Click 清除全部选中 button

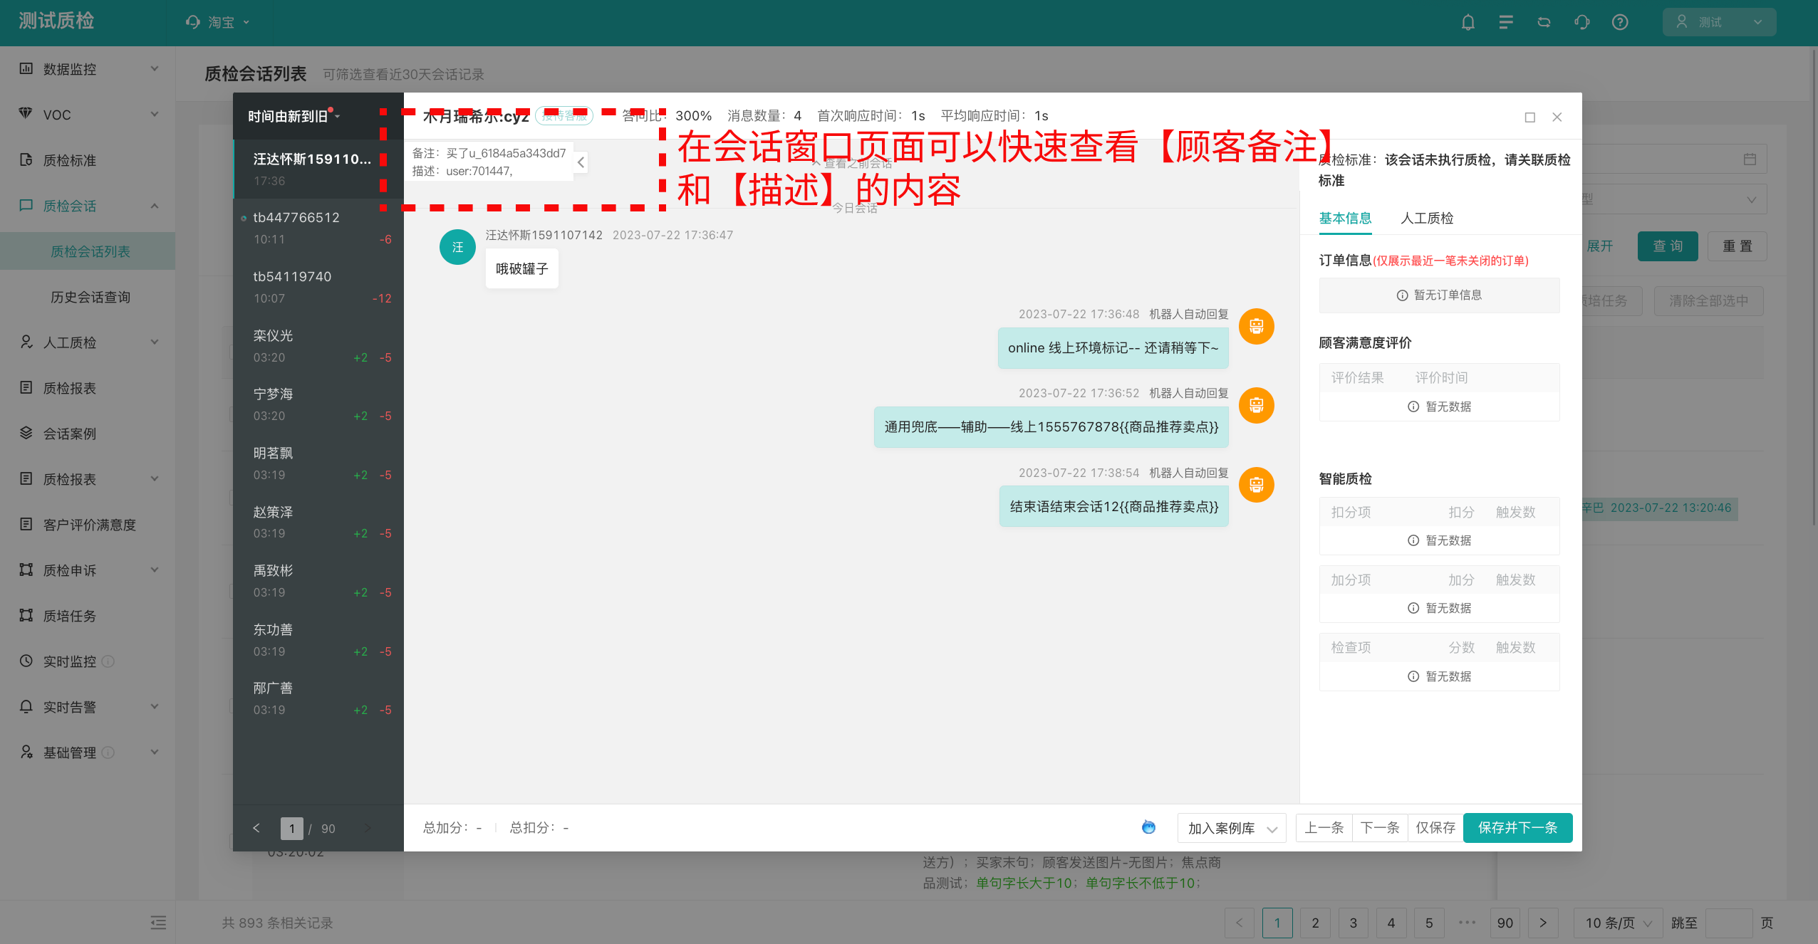(1708, 301)
